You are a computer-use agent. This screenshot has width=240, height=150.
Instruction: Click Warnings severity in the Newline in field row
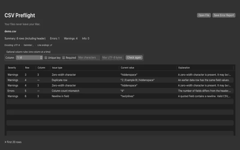13,96
